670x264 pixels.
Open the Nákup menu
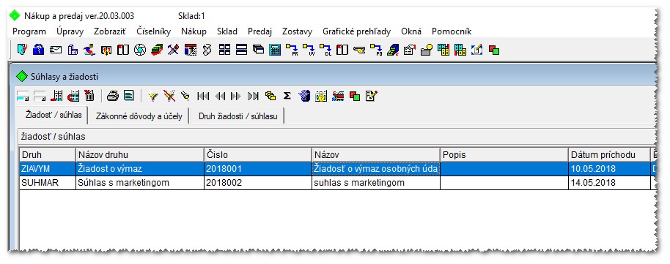194,31
